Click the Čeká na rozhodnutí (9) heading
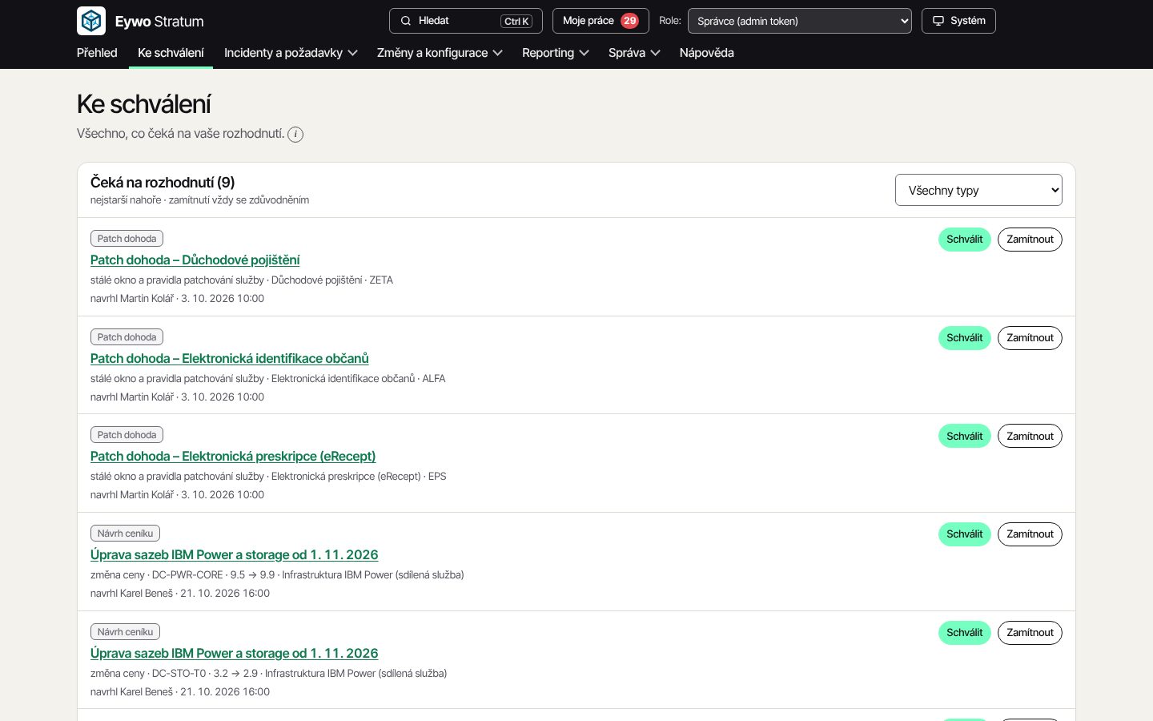Screen dimensions: 1153x721 tap(163, 183)
